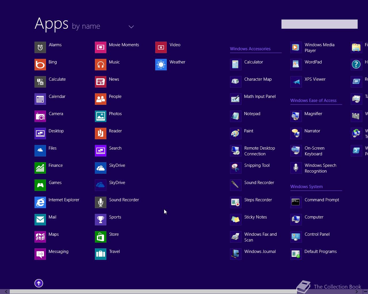
Task: Click the scrollbar right arrow
Action: pos(357,292)
